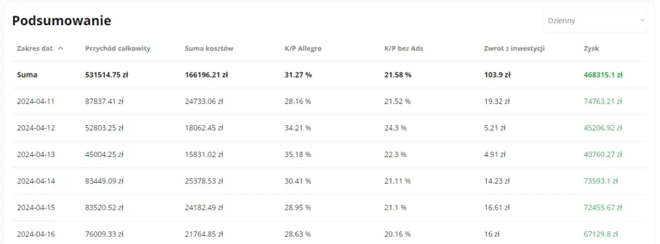
Task: Click the Zwrot z inwestycji header
Action: point(514,48)
